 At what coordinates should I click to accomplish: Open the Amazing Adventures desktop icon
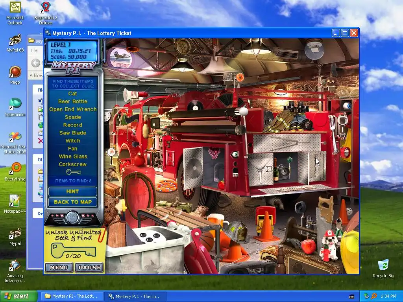pos(15,271)
